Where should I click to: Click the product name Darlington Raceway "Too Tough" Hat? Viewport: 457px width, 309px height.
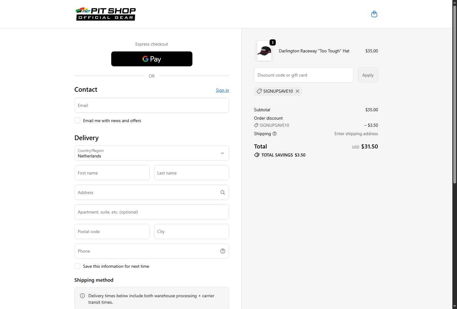(x=314, y=51)
